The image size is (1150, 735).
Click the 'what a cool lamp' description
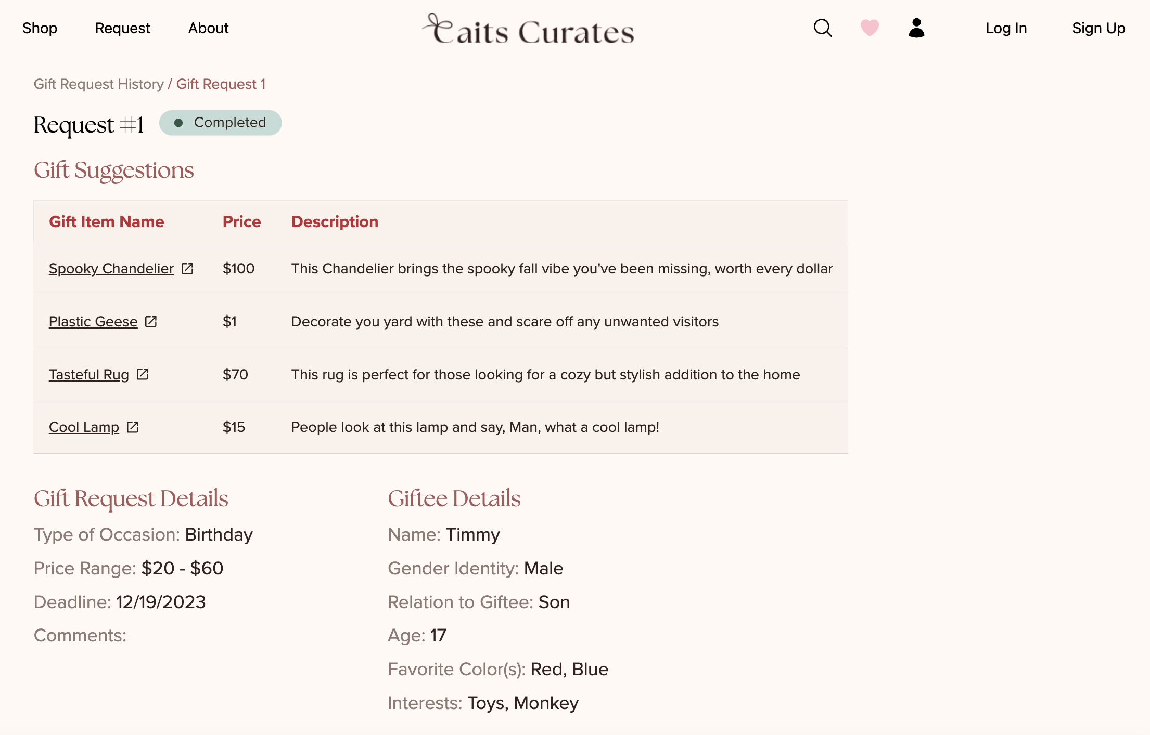pos(475,427)
